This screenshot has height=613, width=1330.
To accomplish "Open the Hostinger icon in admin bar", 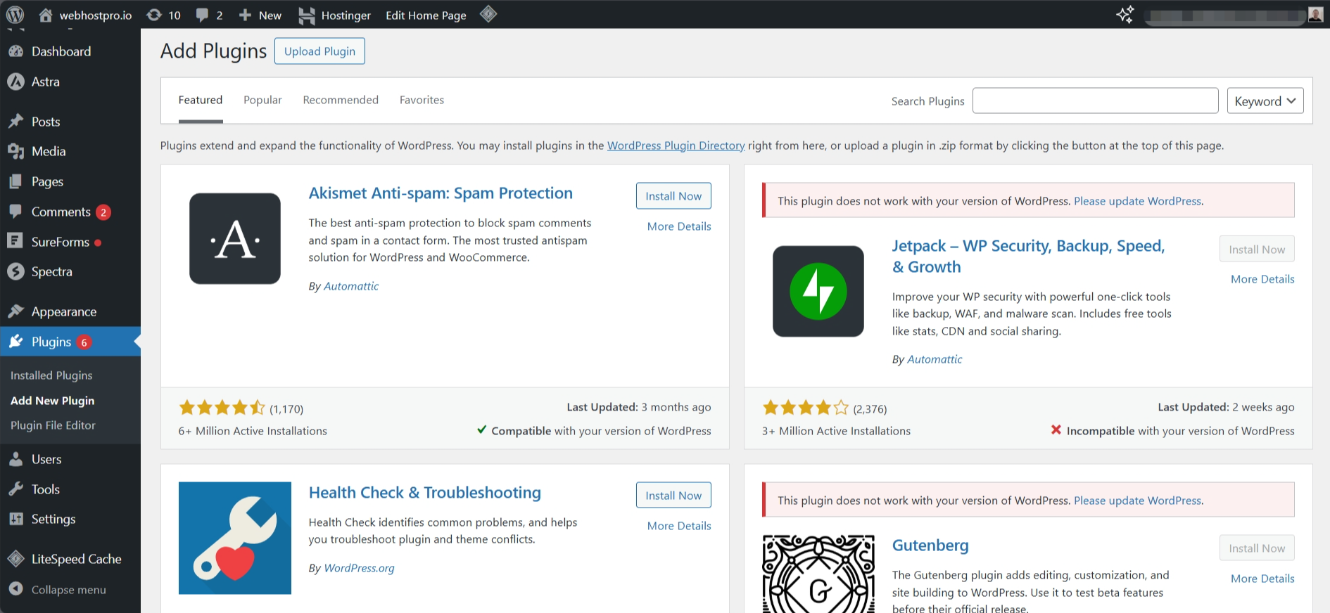I will pyautogui.click(x=307, y=15).
